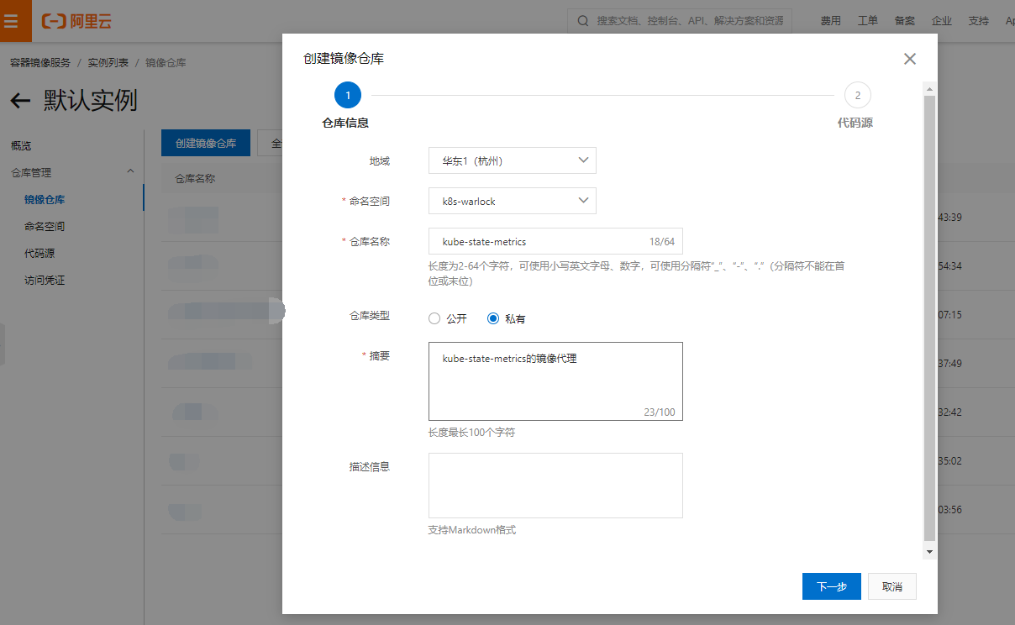
Task: Close the 创建镜像仓库 dialog
Action: click(909, 59)
